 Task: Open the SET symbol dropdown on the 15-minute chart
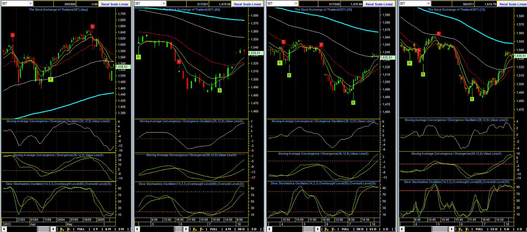click(x=428, y=4)
